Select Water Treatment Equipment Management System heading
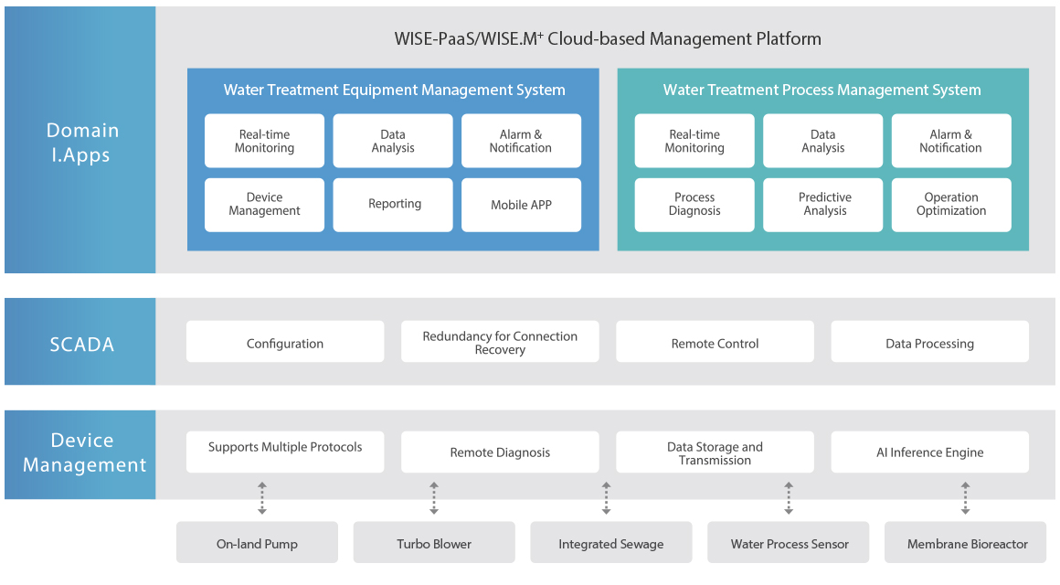The height and width of the screenshot is (585, 1060). coord(394,90)
